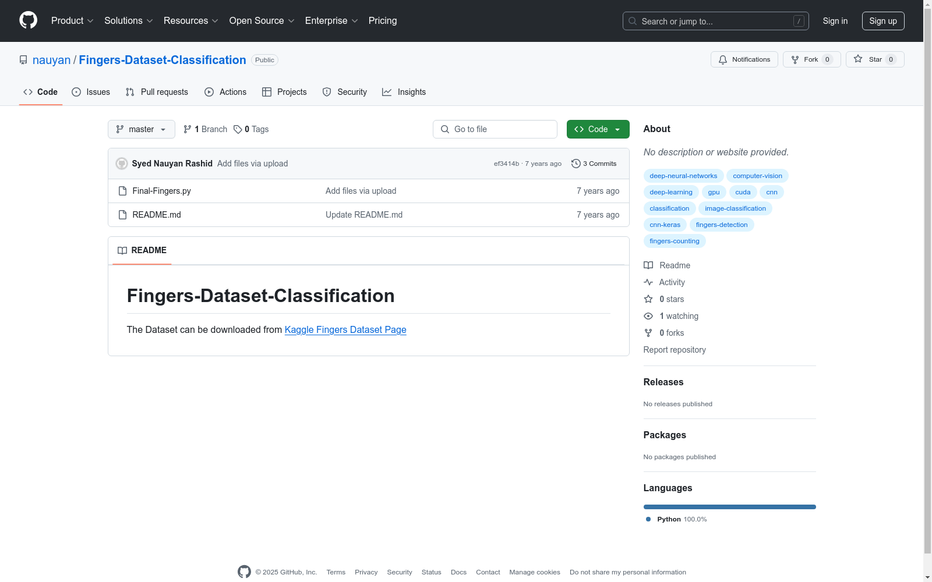The height and width of the screenshot is (582, 932).
Task: Click the GitHub logo in the header
Action: point(28,20)
